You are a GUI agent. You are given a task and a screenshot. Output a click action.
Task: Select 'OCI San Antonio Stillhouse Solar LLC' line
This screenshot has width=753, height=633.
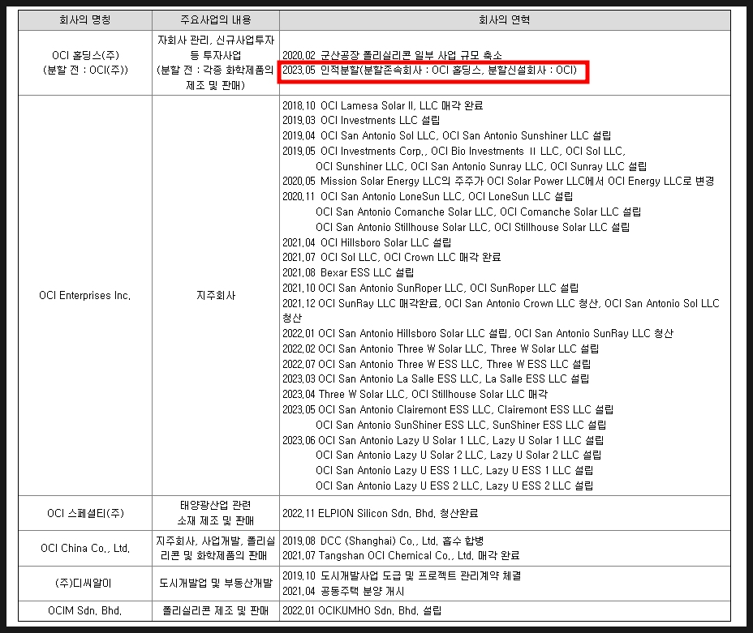tap(472, 227)
